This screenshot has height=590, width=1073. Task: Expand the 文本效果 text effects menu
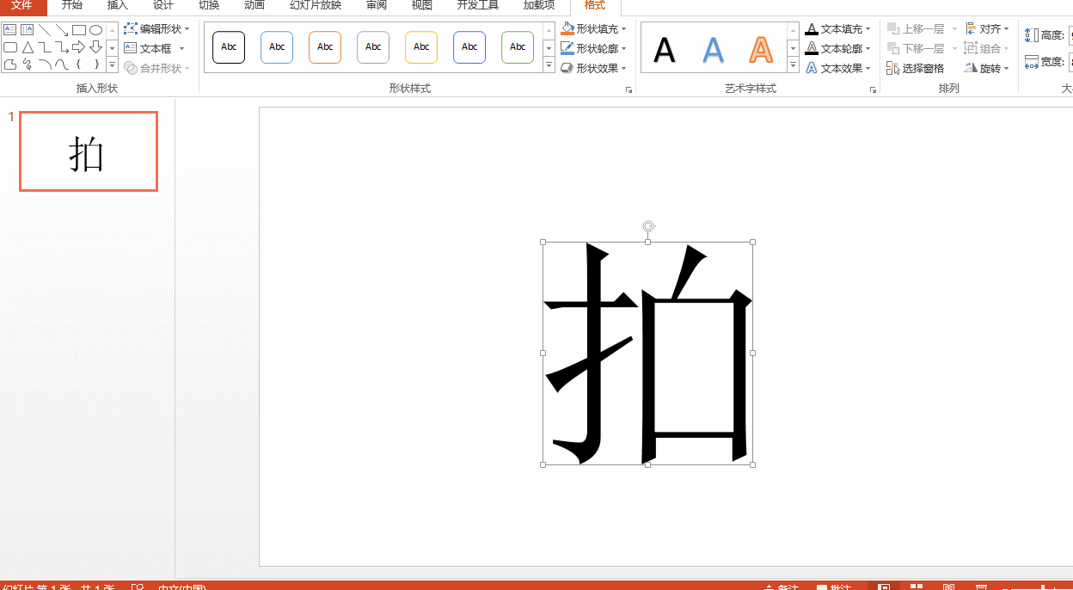pyautogui.click(x=868, y=68)
